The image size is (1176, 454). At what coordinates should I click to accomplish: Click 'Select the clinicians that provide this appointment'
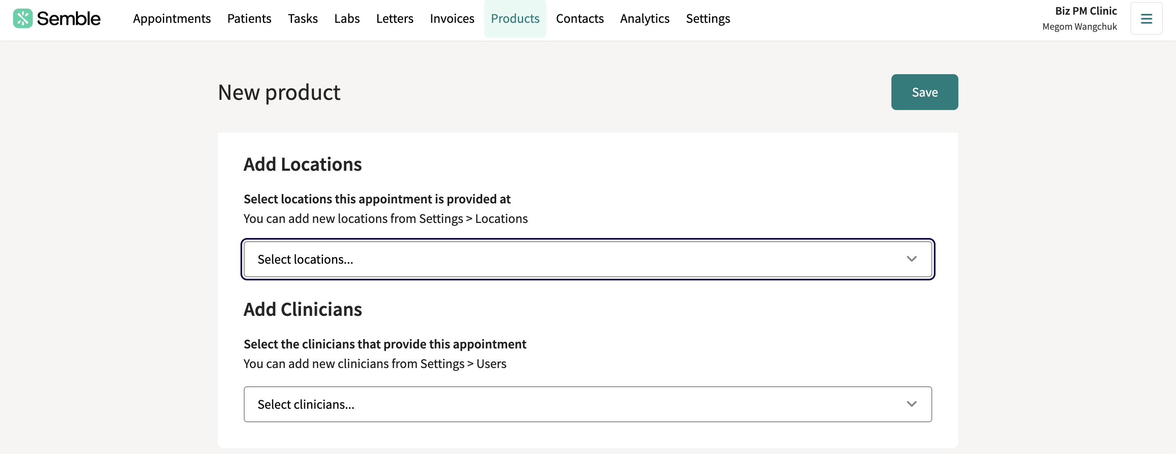(x=385, y=344)
